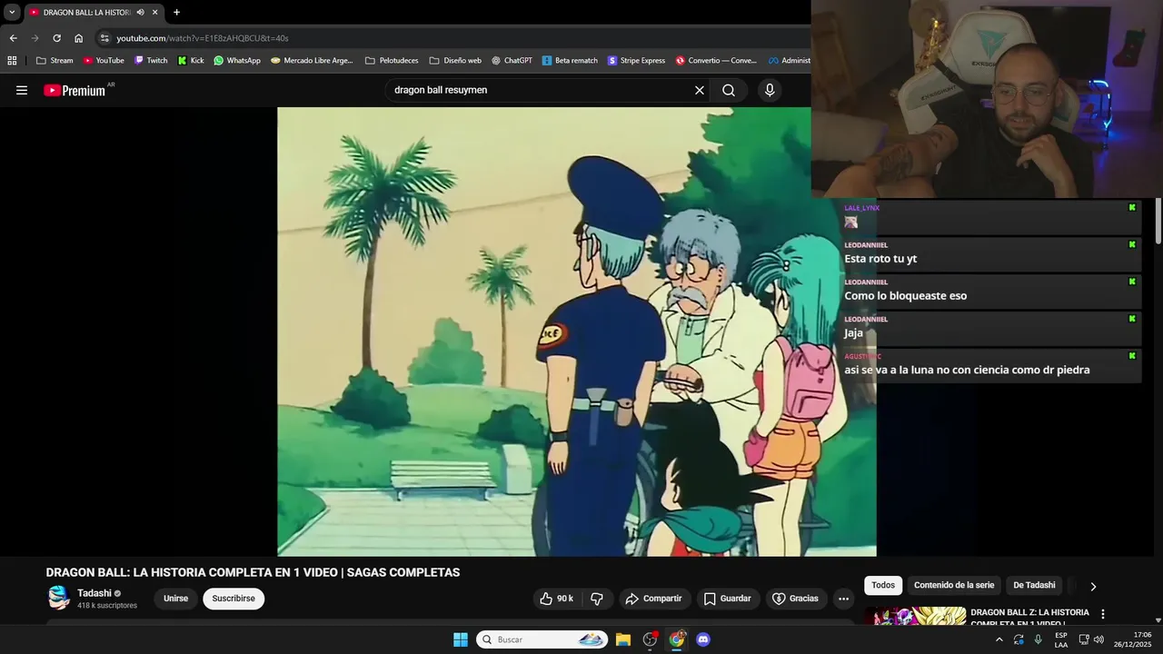The width and height of the screenshot is (1163, 654).
Task: Open Dragon Ball Z recommended video thumbnail
Action: click(915, 616)
